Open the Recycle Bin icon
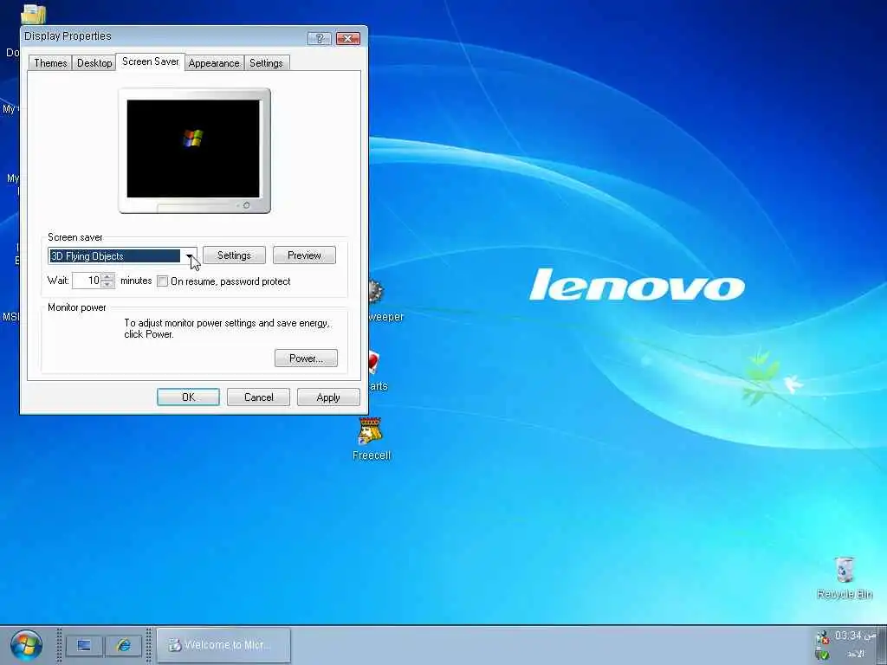Image resolution: width=887 pixels, height=665 pixels. pos(844,578)
